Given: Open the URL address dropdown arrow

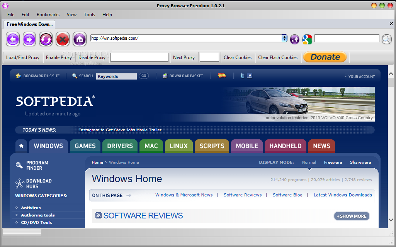Looking at the screenshot, I should [x=284, y=38].
